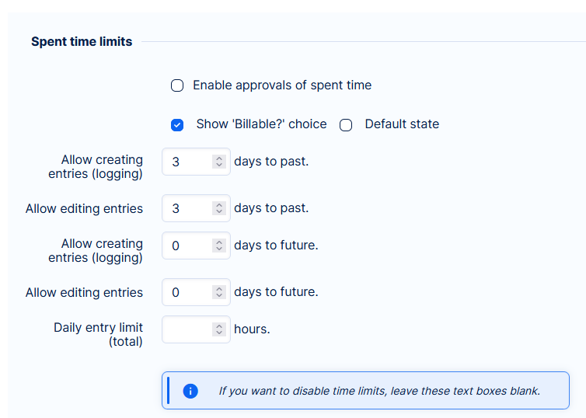Tick the Default state checkbox

[346, 125]
